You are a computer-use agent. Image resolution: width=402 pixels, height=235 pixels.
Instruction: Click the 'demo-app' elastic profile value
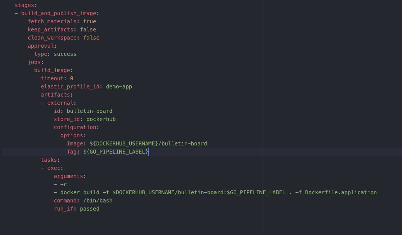pyautogui.click(x=119, y=86)
